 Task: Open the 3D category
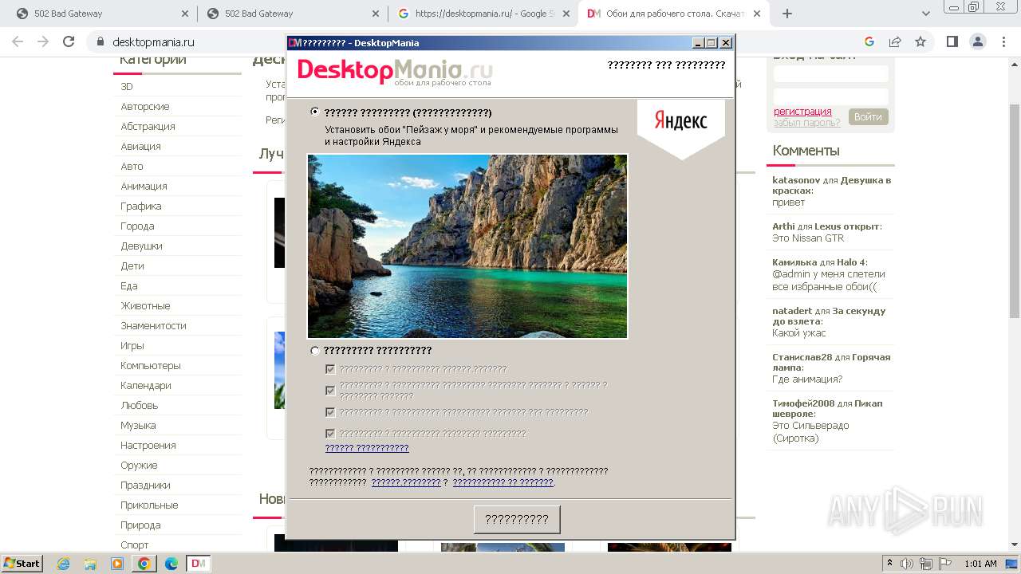127,86
